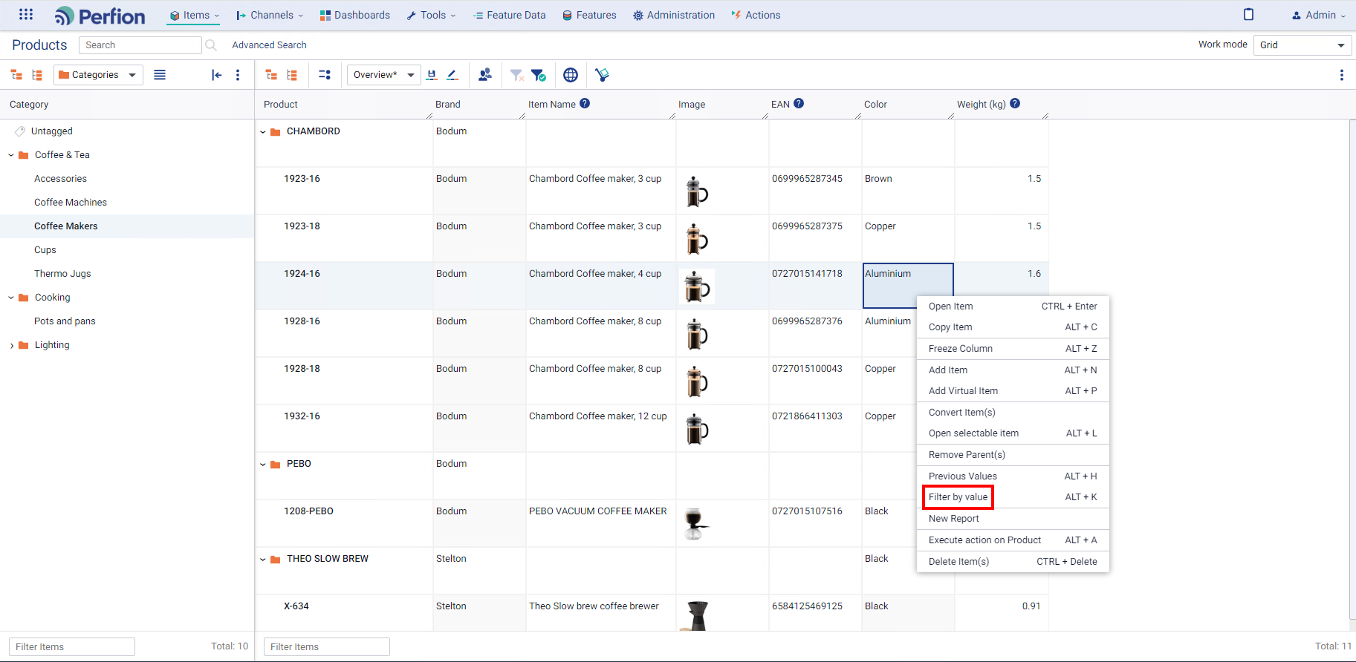
Task: Choose Freeze Column in context menu
Action: (x=1013, y=349)
